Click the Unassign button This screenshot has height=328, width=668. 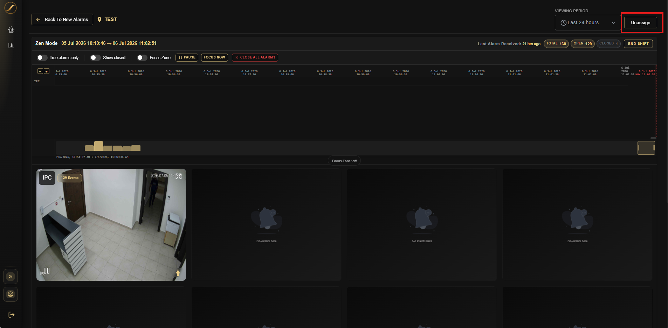(x=640, y=22)
